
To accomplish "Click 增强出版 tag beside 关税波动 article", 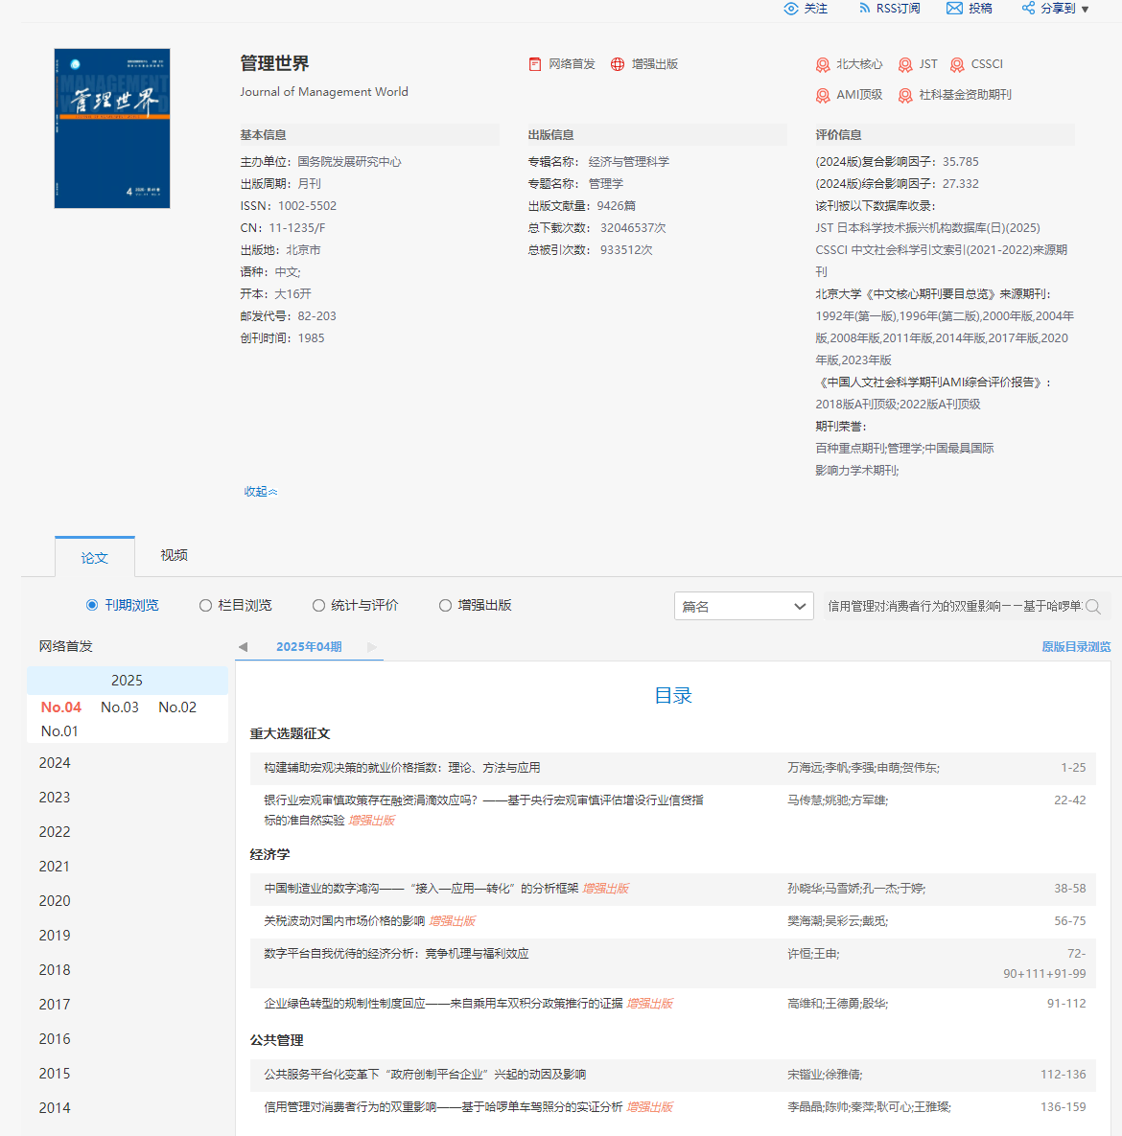I will [x=453, y=921].
